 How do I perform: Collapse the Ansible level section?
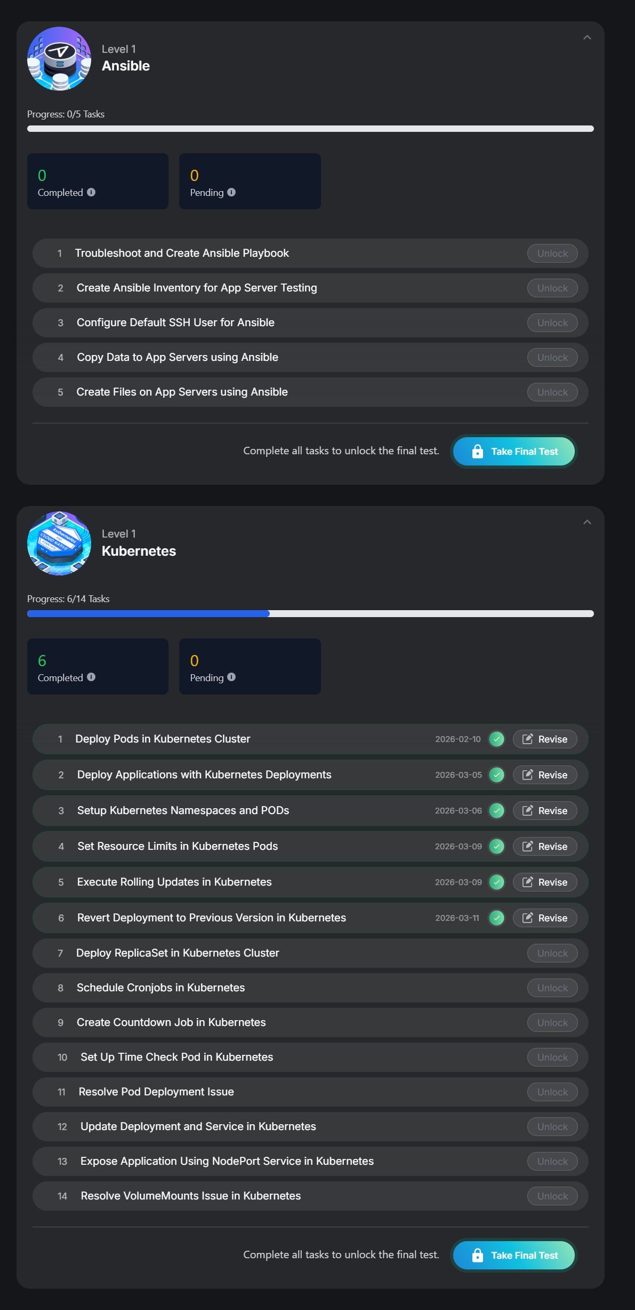(587, 37)
